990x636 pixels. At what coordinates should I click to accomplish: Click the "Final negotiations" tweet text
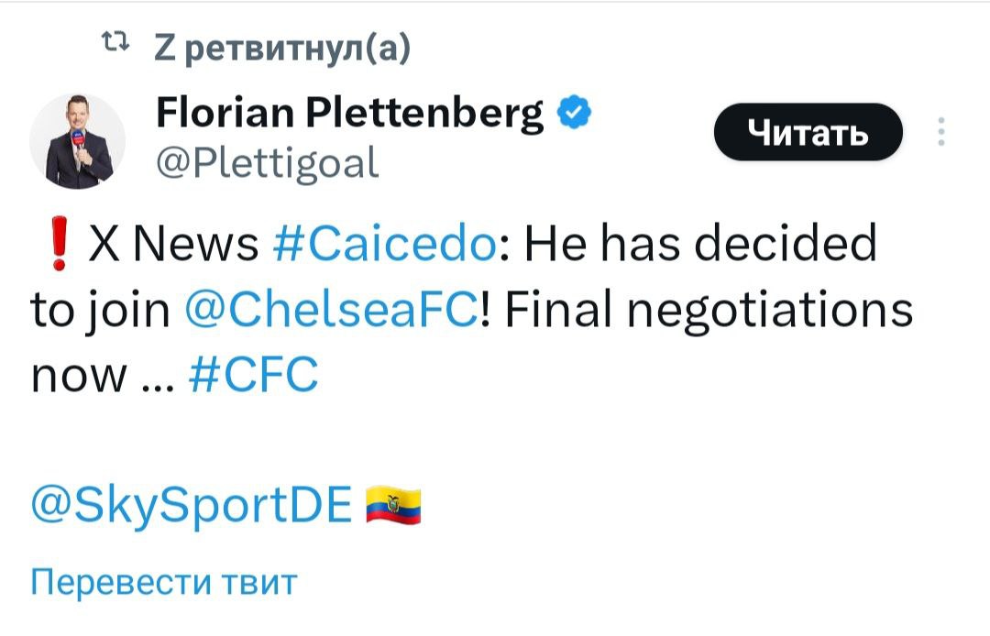coord(709,310)
